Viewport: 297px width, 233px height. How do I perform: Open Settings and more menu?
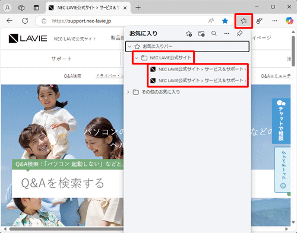[x=274, y=21]
